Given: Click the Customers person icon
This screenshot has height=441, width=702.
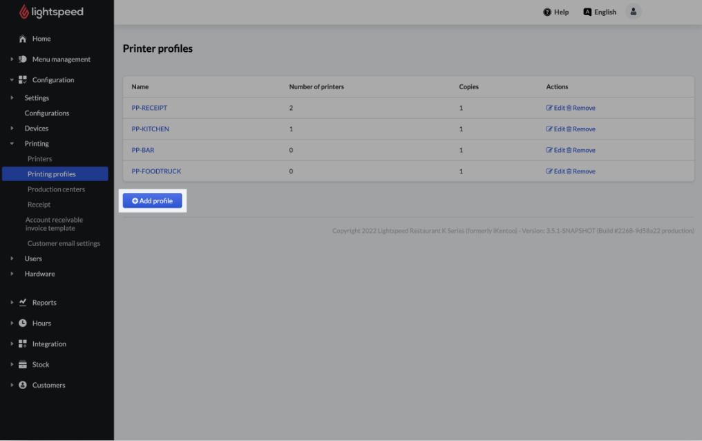Looking at the screenshot, I should [x=23, y=386].
